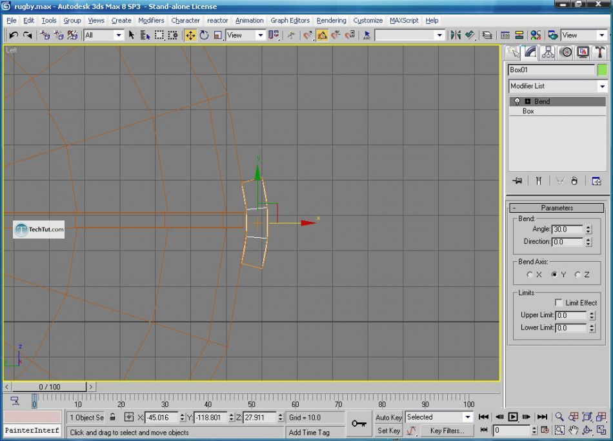Click the Bend Angle input field
Viewport: 613px width, 441px height.
tap(568, 230)
